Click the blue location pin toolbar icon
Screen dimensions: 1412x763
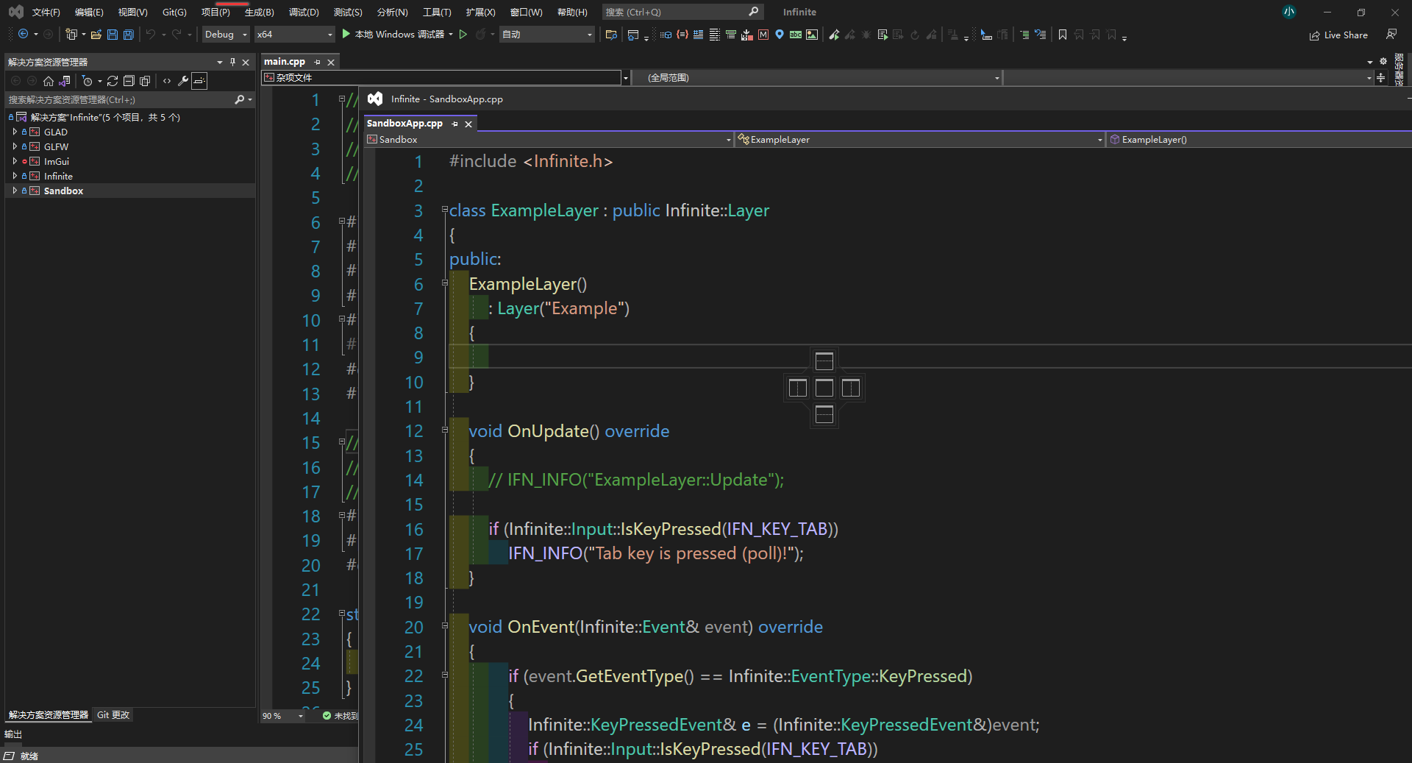tap(780, 35)
